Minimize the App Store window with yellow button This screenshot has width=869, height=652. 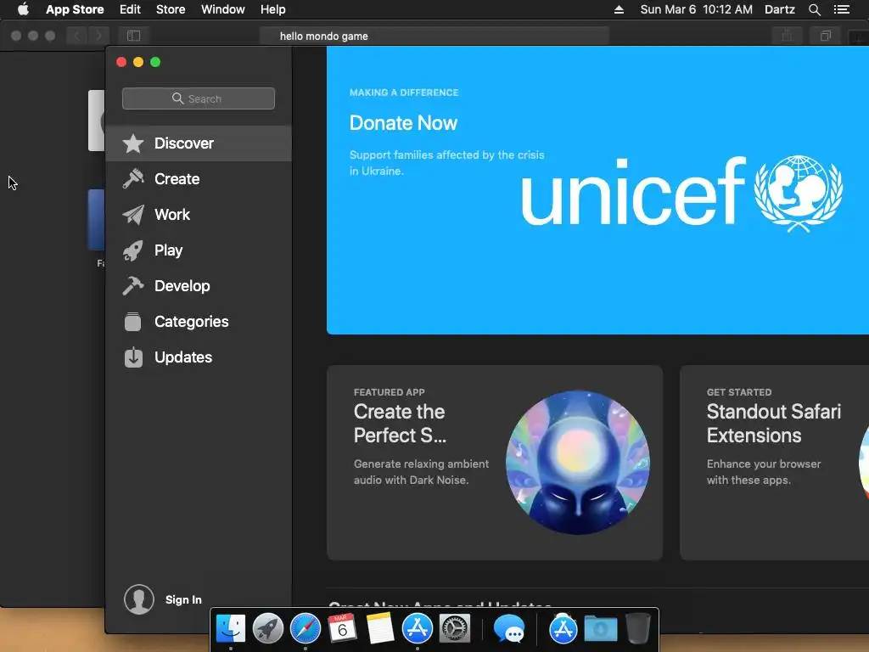click(138, 62)
